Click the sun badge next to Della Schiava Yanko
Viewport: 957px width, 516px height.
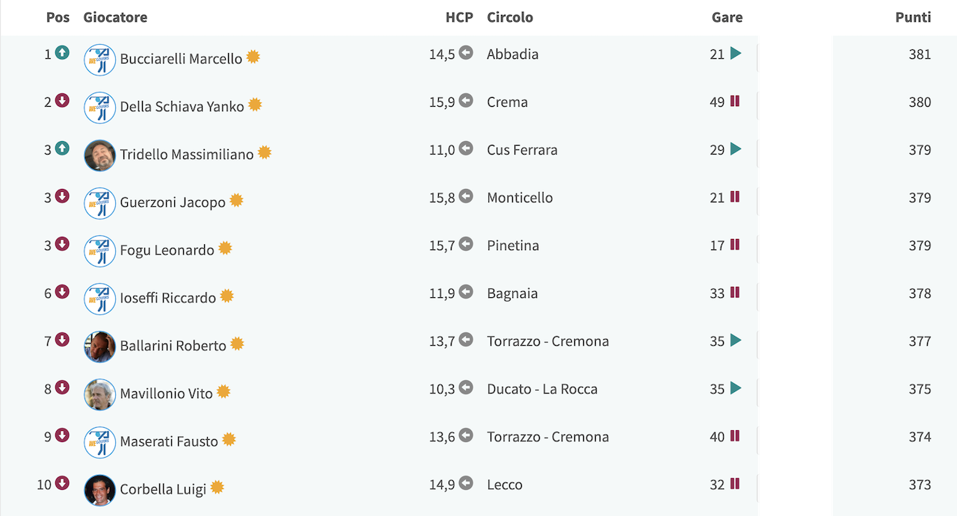tap(255, 105)
